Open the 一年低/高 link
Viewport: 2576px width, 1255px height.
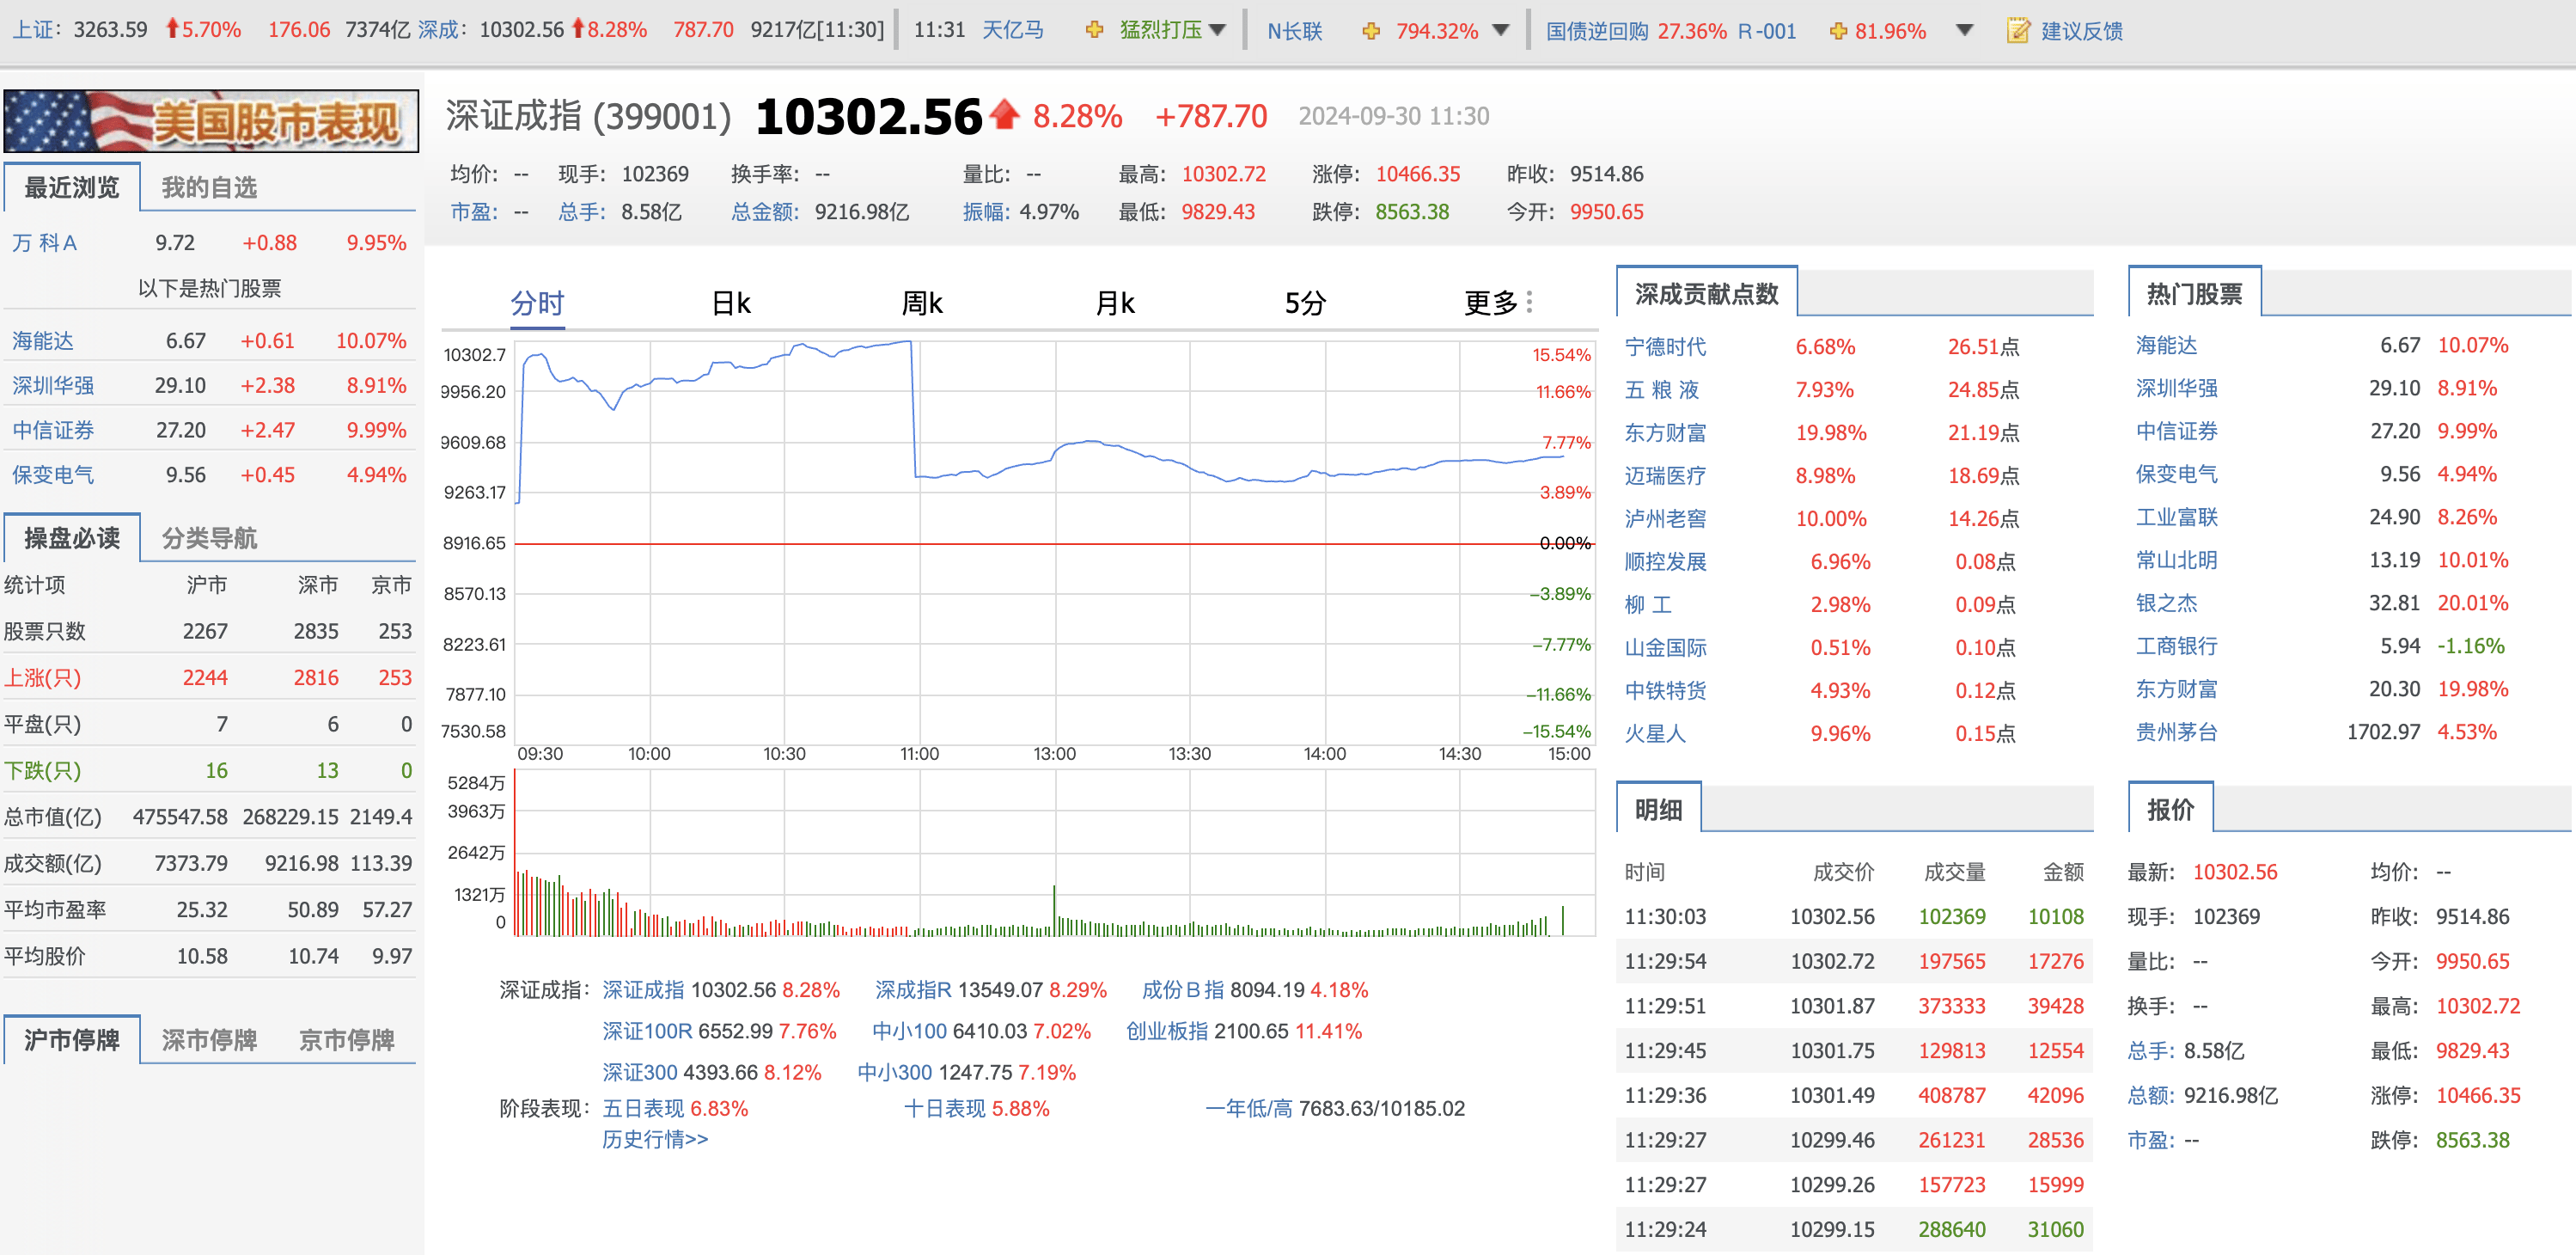pos(1249,1108)
